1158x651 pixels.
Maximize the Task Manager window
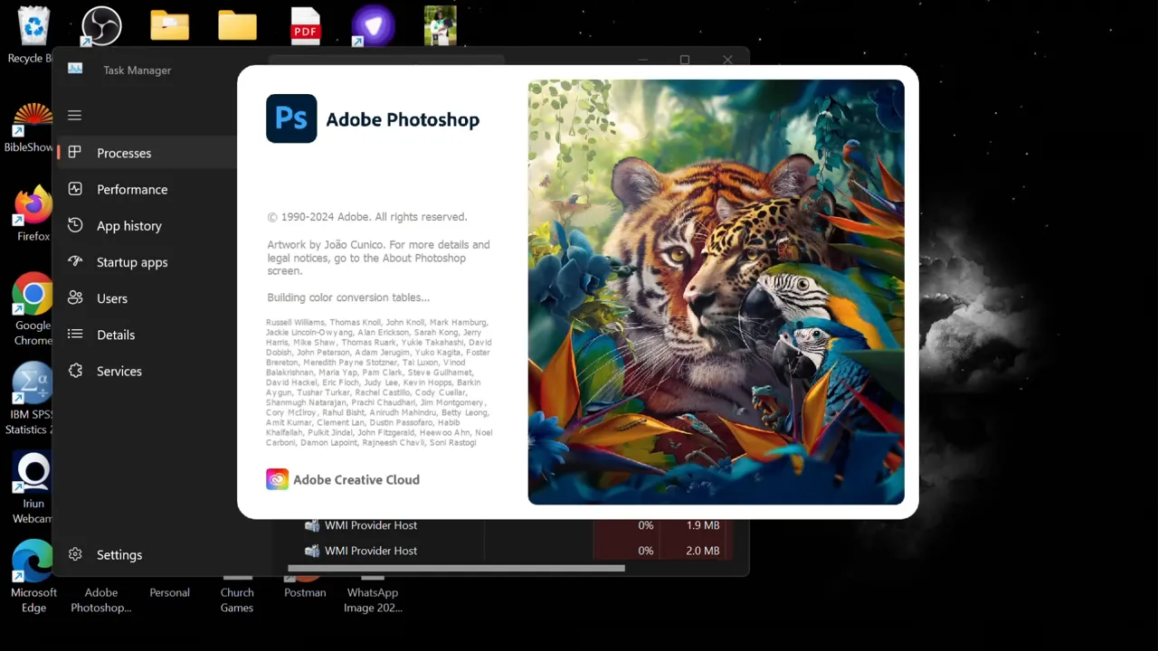click(685, 60)
